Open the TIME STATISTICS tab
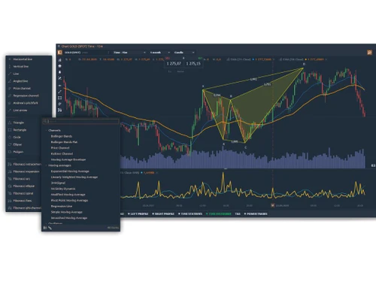 pos(190,214)
